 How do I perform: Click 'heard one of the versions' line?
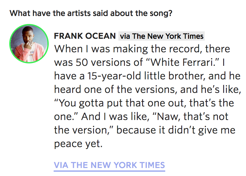click(x=114, y=90)
